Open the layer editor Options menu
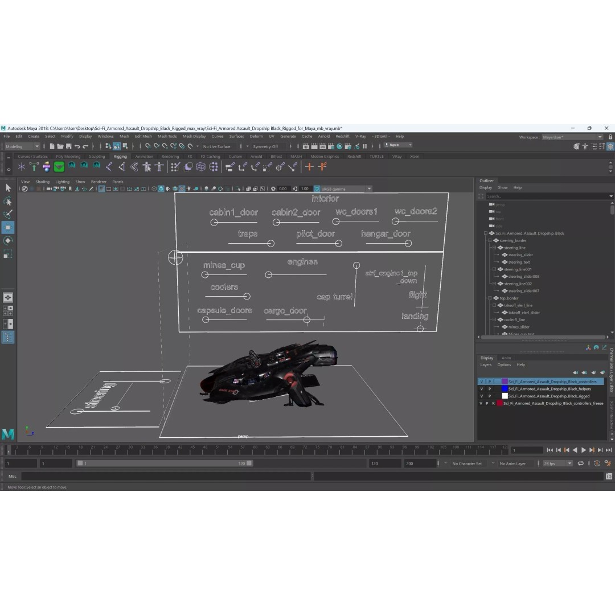The height and width of the screenshot is (615, 615). pos(504,365)
